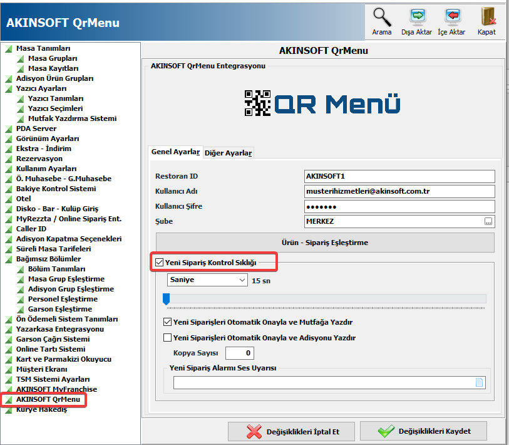Select Disko - Bar - Kulüp Giriş
The height and width of the screenshot is (445, 509).
click(x=57, y=209)
